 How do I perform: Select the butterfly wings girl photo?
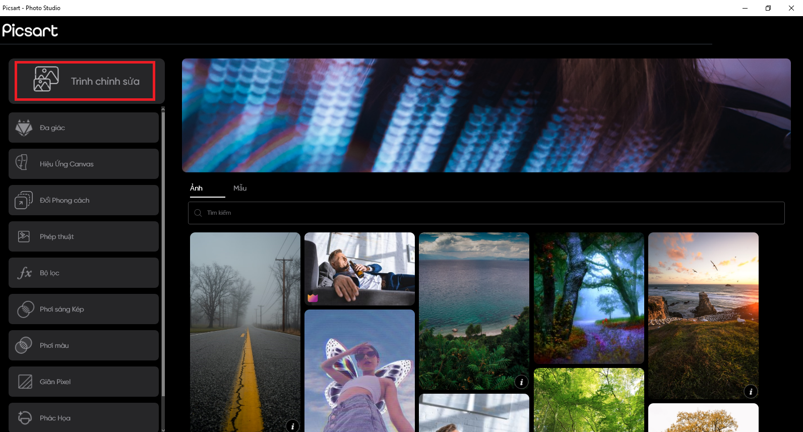[359, 371]
